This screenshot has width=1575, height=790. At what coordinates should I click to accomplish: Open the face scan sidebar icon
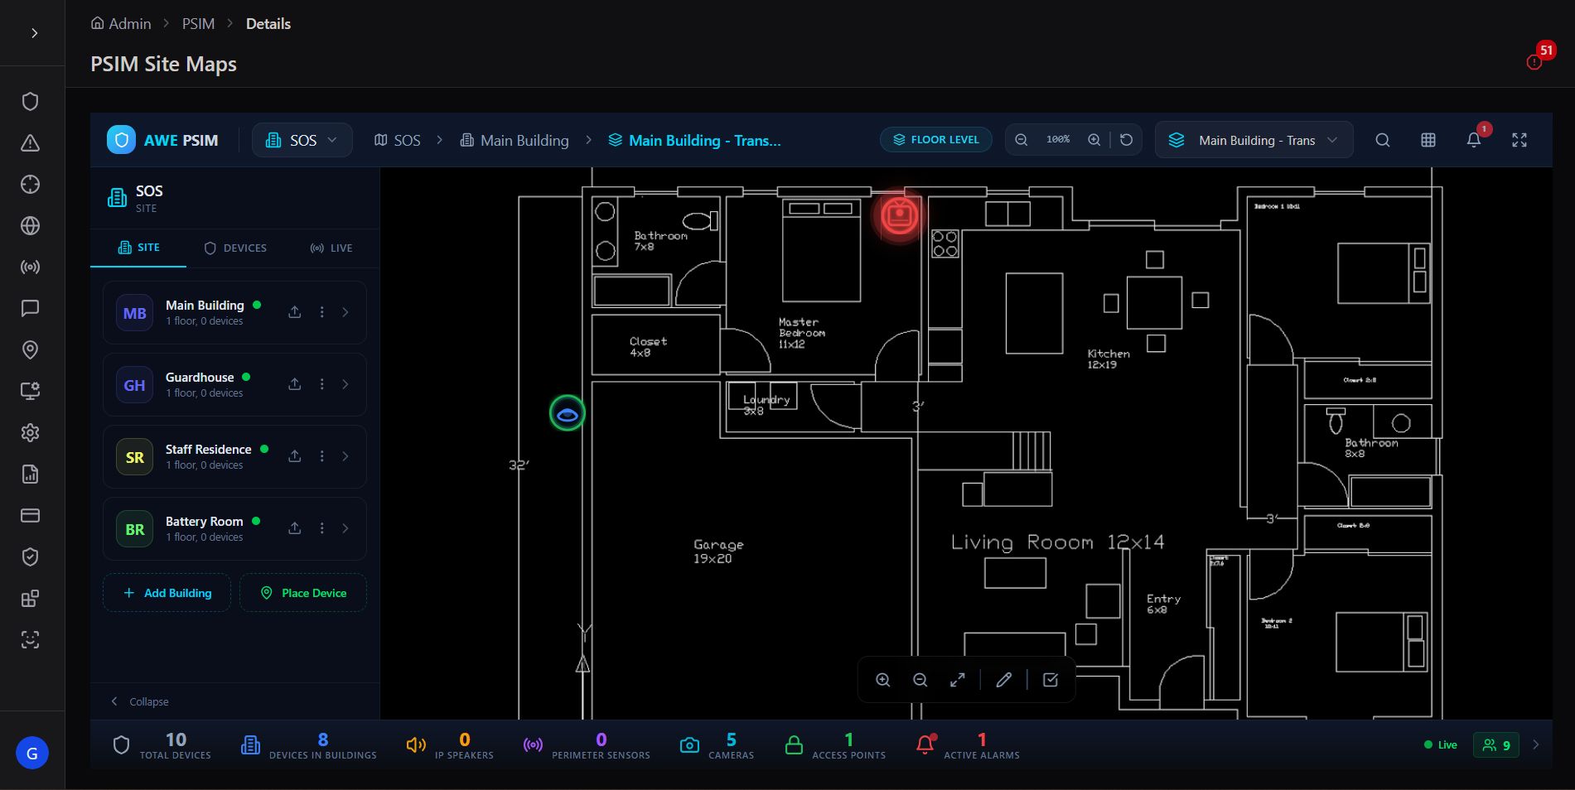[x=31, y=640]
